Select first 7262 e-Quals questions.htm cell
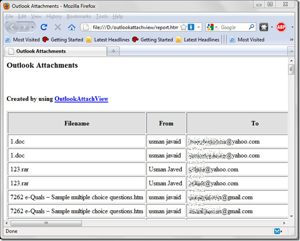The width and height of the screenshot is (300, 241). coord(76,197)
